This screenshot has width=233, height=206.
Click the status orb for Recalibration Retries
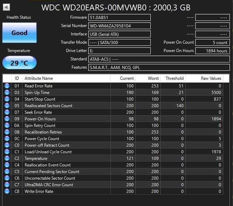[x=7, y=132]
